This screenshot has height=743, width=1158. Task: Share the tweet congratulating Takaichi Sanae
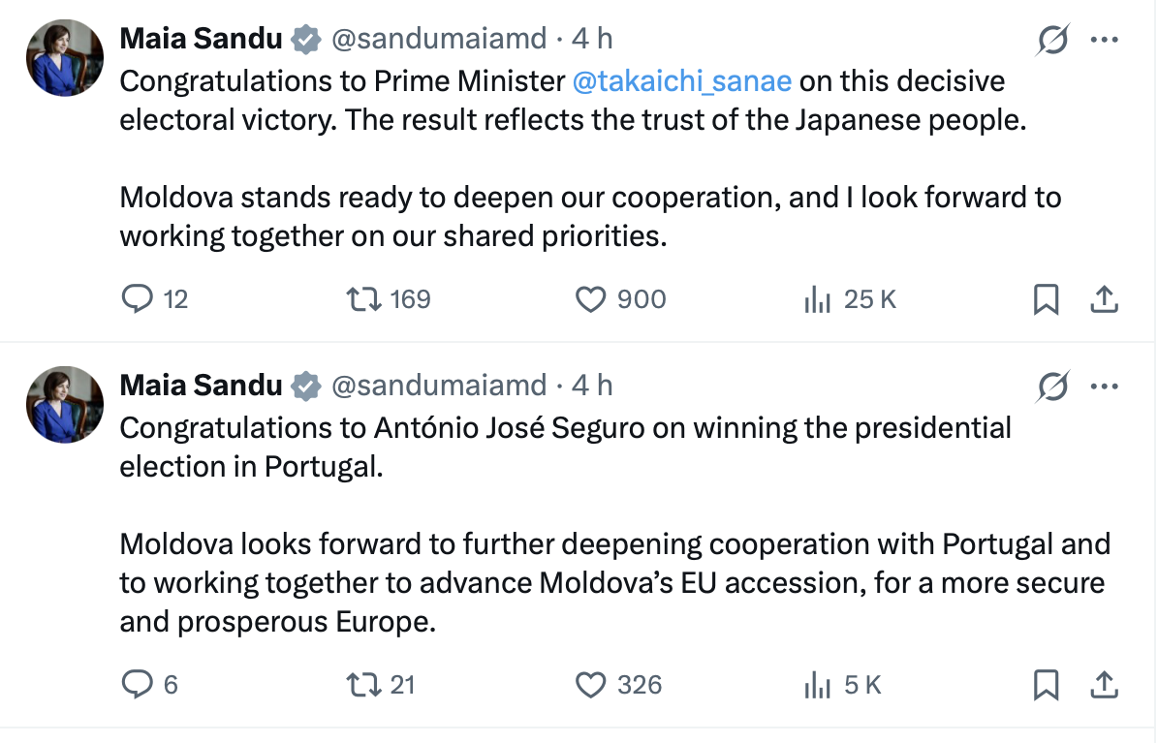(1104, 300)
